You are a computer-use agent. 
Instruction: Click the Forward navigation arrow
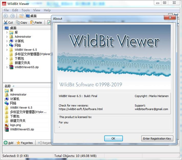click(x=12, y=16)
